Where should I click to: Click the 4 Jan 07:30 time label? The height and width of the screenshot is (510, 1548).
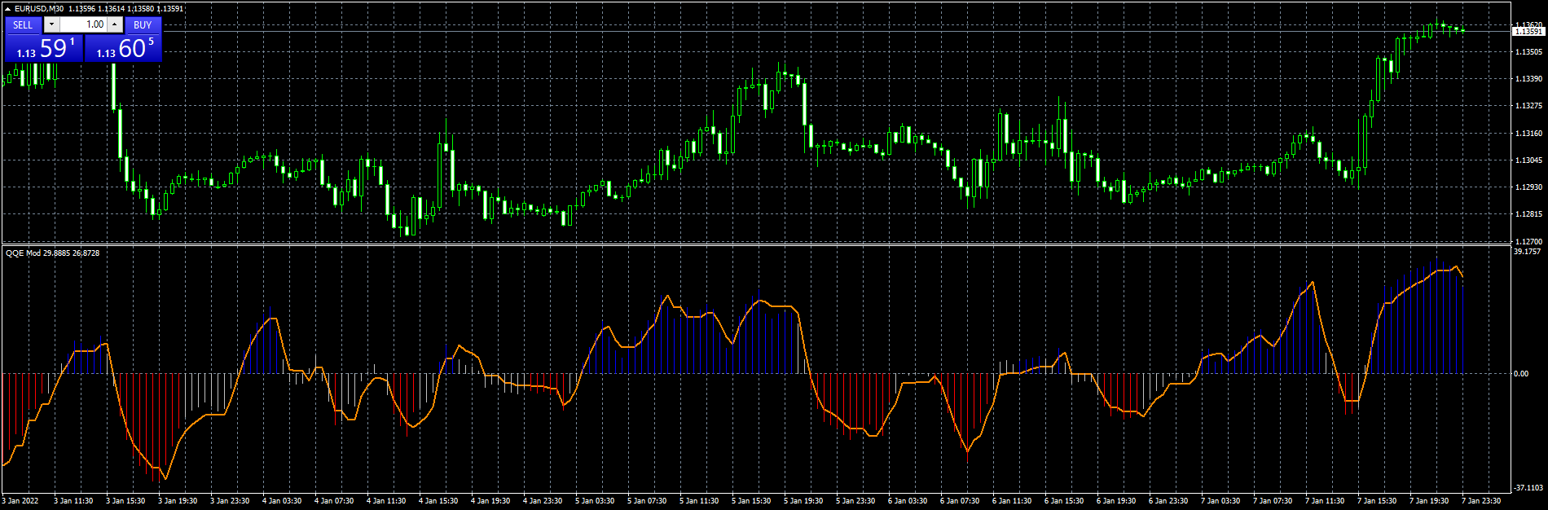click(x=335, y=501)
